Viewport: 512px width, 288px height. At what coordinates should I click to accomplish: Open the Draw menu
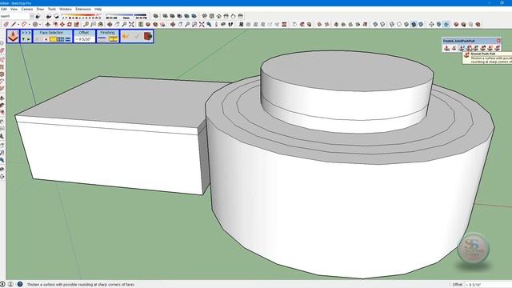(40, 9)
